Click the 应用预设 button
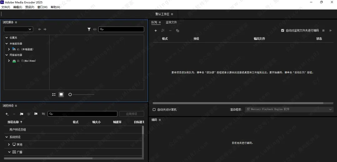This screenshot has width=337, height=162. (131, 114)
